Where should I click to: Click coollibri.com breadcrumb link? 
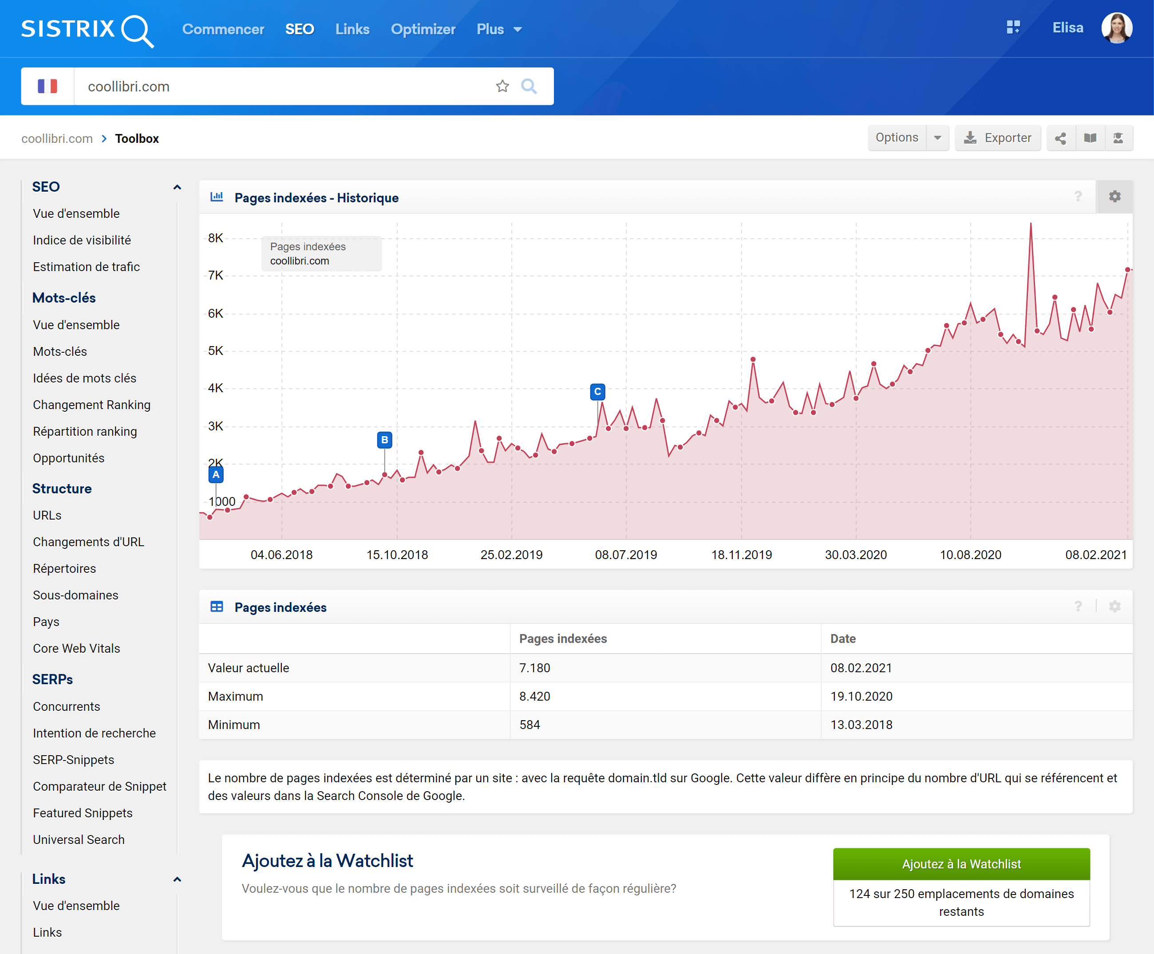(x=57, y=138)
